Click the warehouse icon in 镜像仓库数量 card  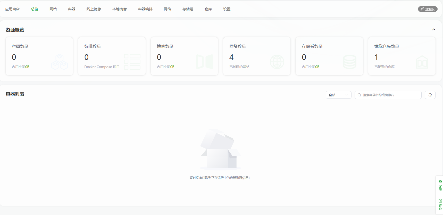click(x=422, y=62)
